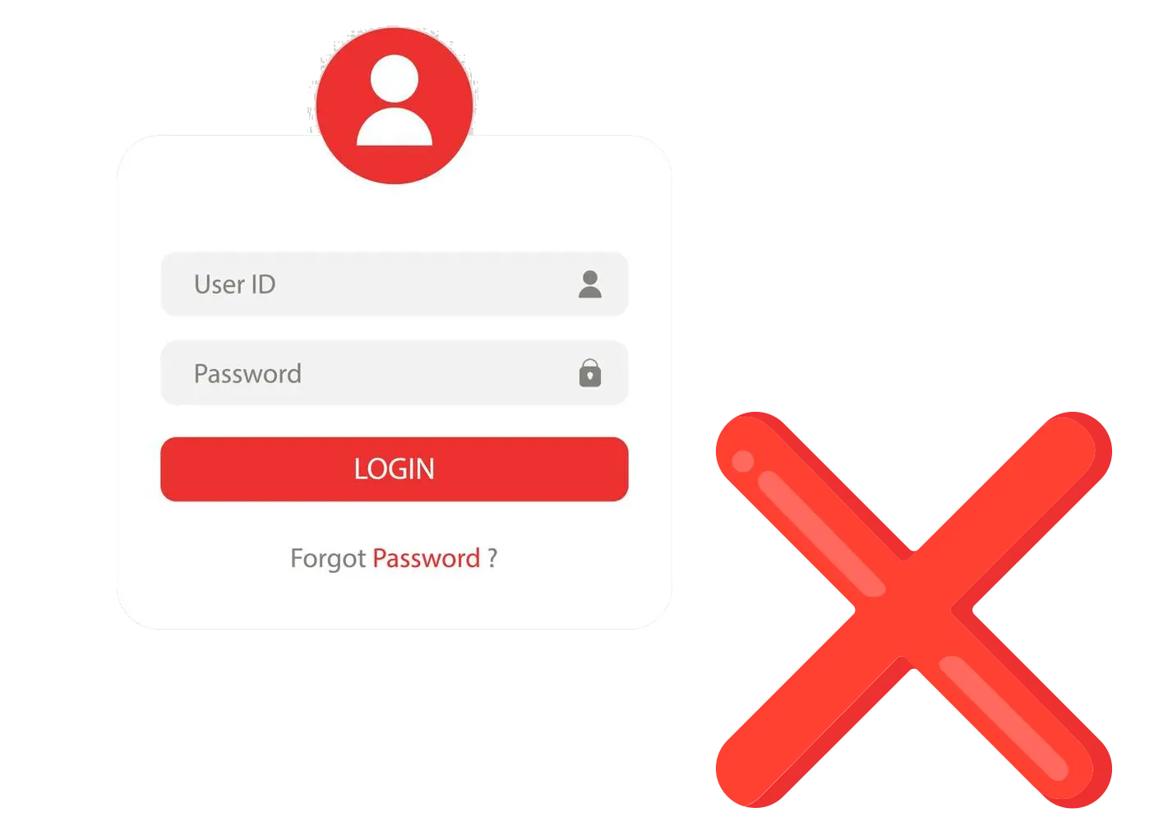This screenshot has height=822, width=1154.
Task: Click the padlock icon in Password field
Action: 590,373
